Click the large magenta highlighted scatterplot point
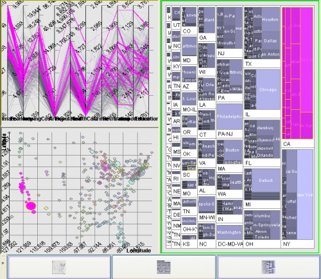 [x=31, y=206]
